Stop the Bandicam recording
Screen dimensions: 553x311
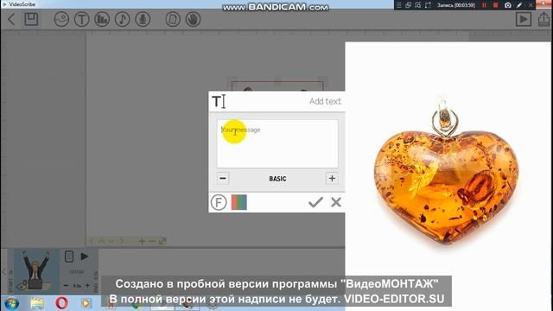coord(495,5)
